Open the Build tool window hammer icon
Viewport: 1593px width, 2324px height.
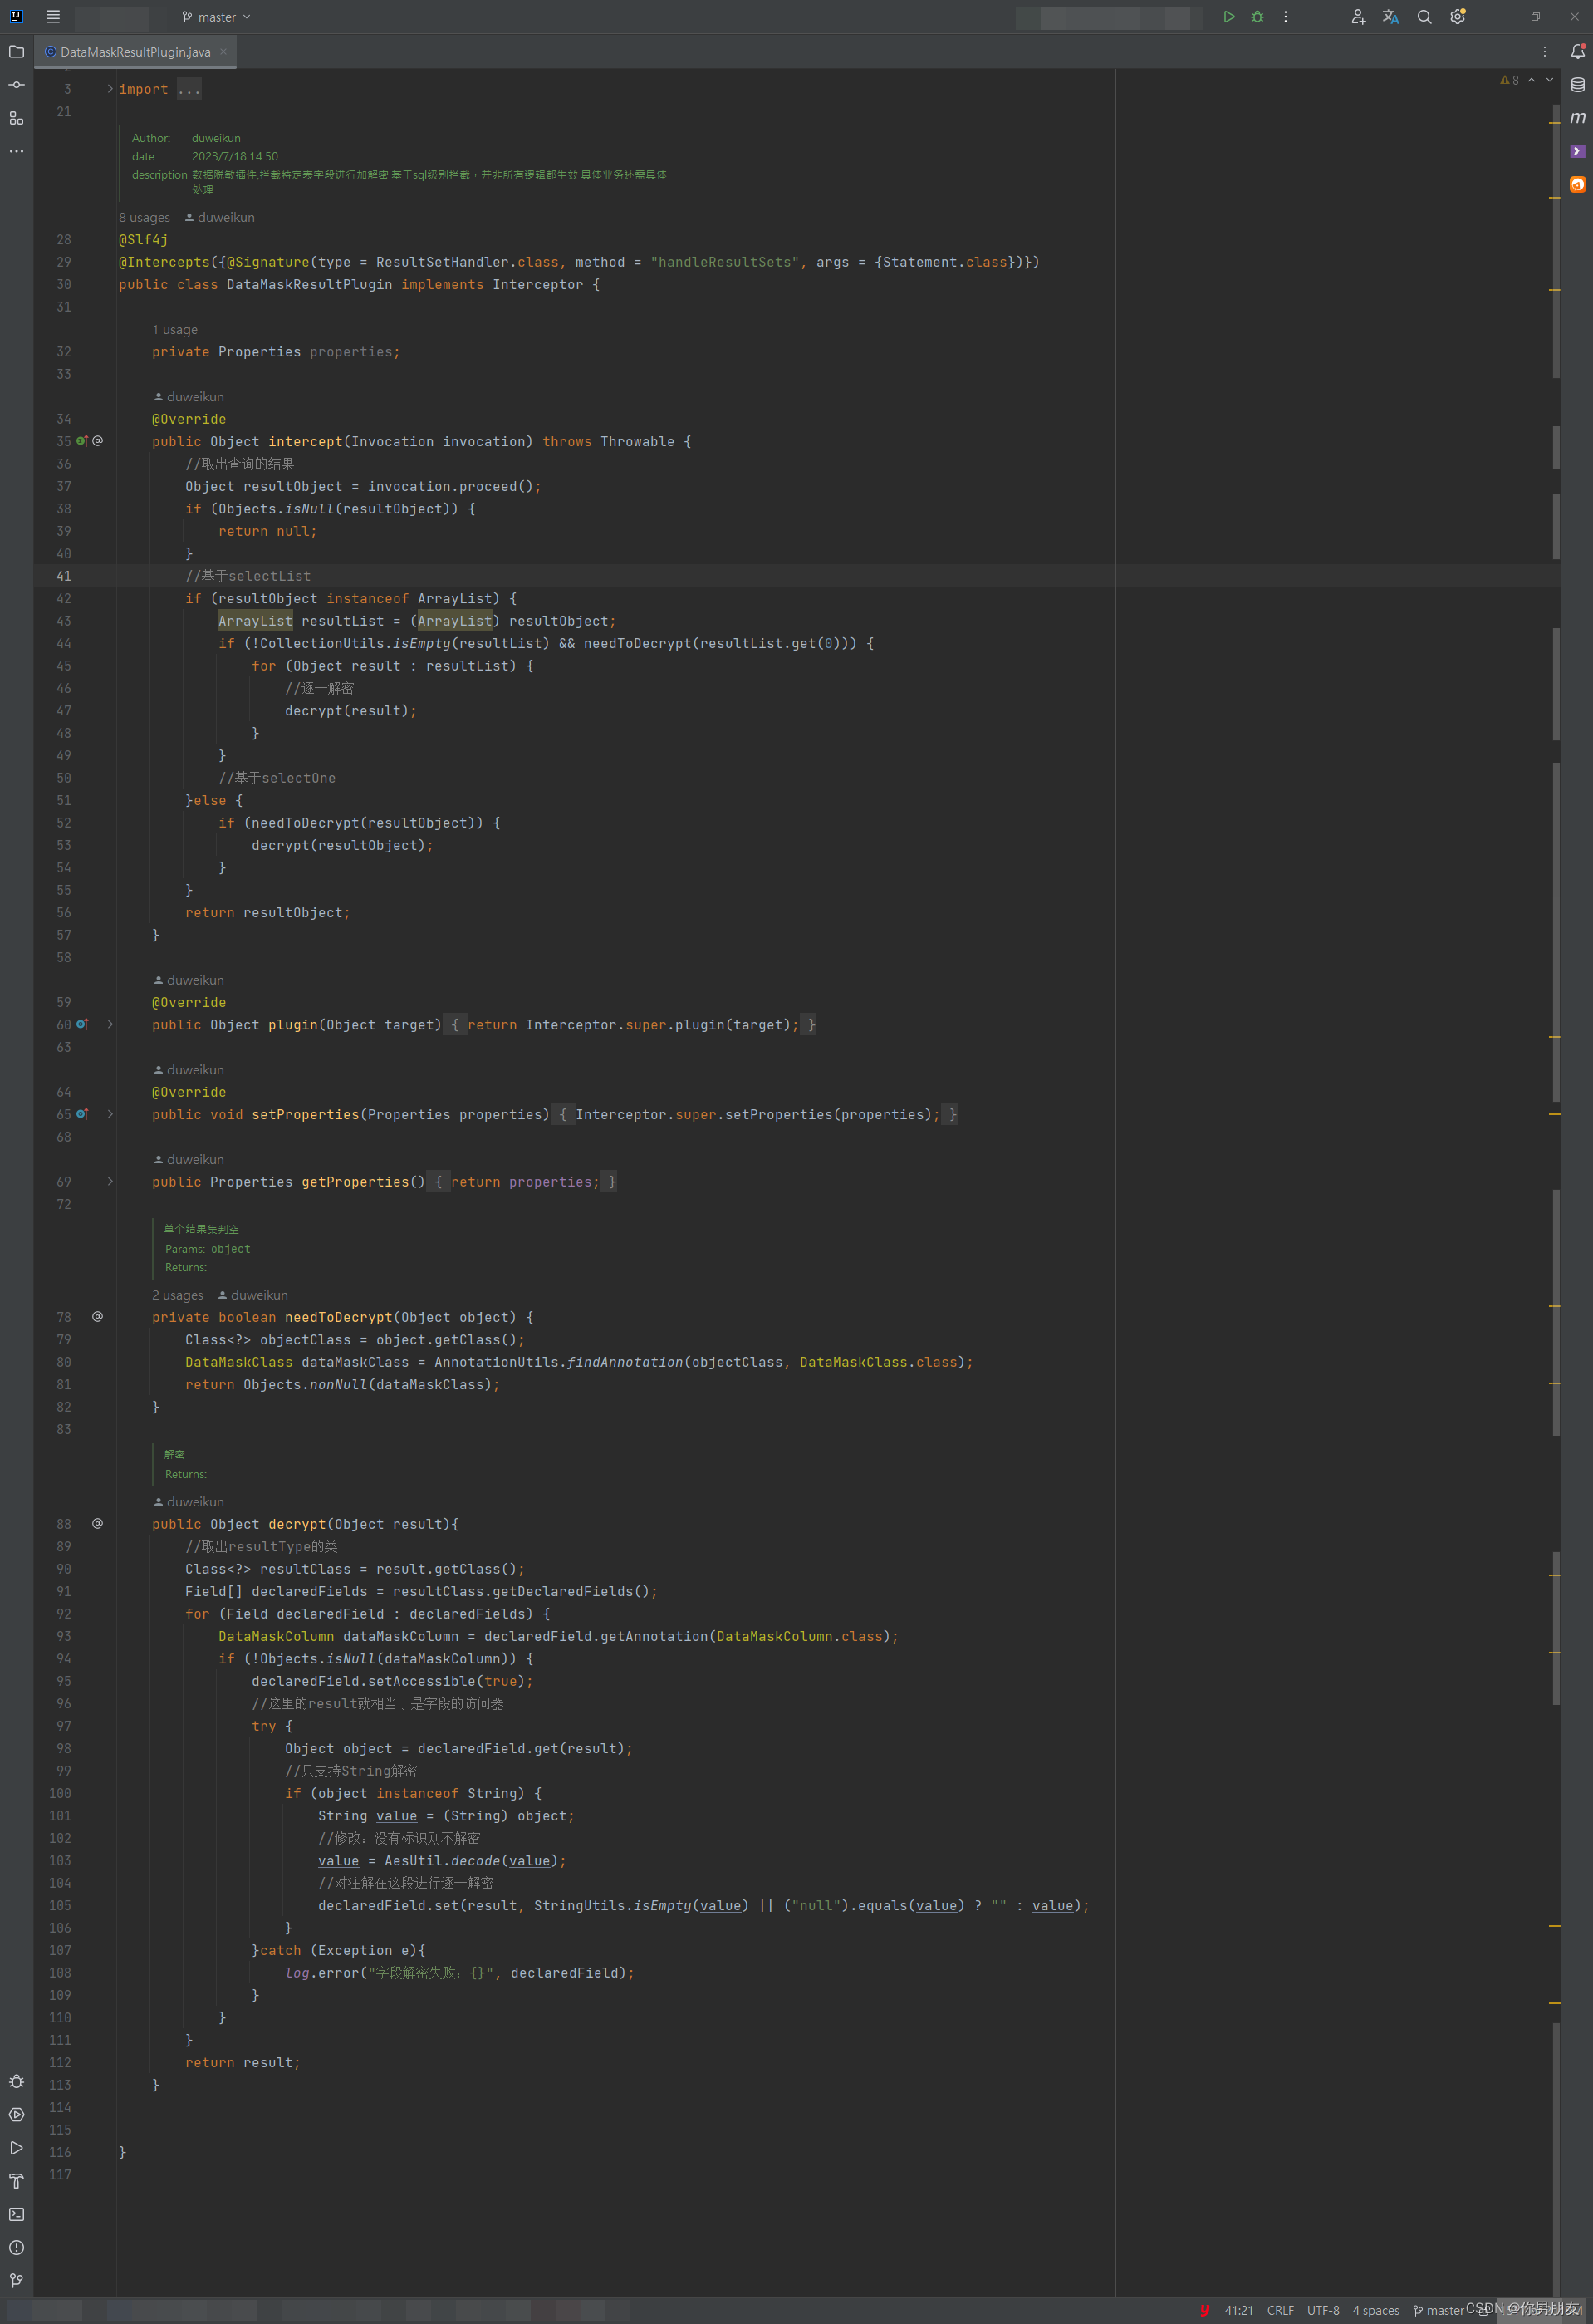tap(17, 2181)
